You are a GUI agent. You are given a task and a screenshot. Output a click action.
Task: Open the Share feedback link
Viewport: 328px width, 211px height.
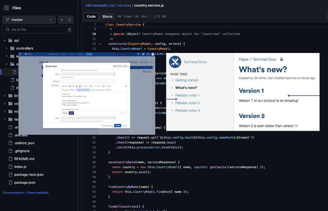[38, 193]
